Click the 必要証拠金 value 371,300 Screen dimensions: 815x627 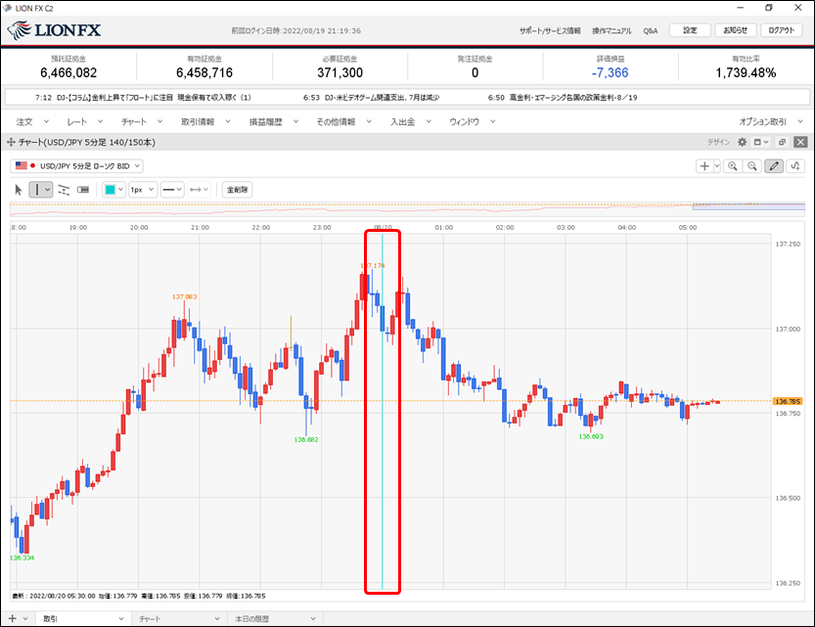pos(340,72)
